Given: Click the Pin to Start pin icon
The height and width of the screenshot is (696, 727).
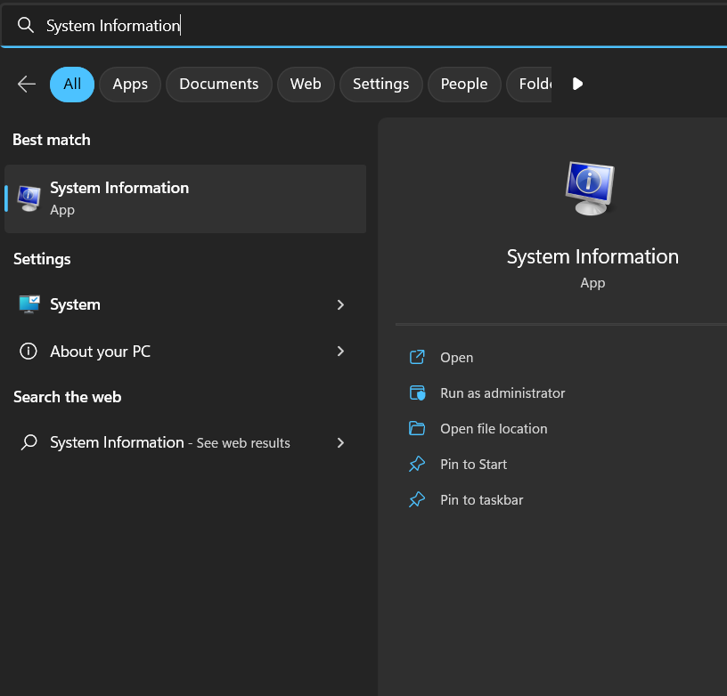Looking at the screenshot, I should [x=417, y=464].
